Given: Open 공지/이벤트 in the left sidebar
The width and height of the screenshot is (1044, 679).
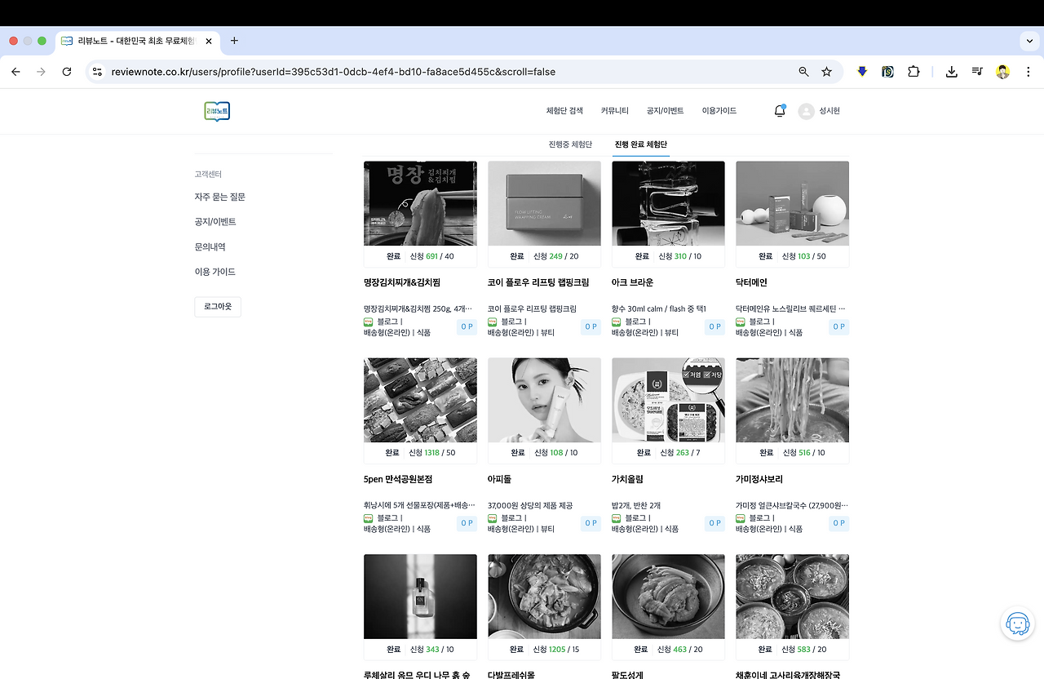Looking at the screenshot, I should coord(215,222).
